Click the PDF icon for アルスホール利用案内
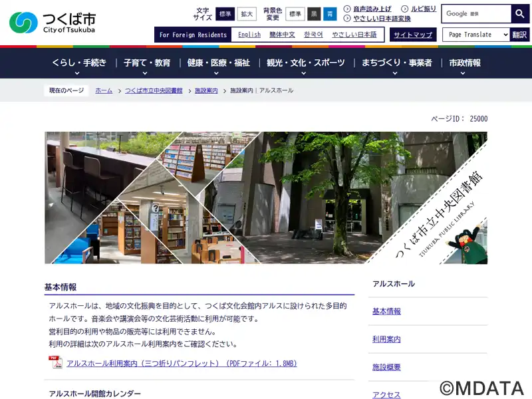 click(x=56, y=362)
